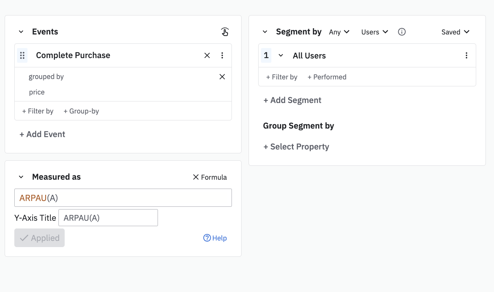Open the Saved segments dropdown

[x=455, y=32]
